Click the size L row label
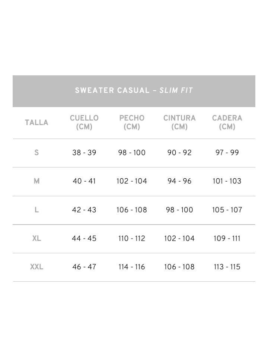 pyautogui.click(x=36, y=210)
